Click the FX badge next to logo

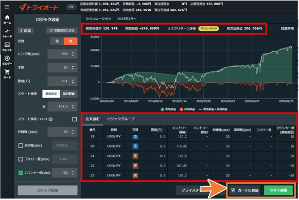[72, 7]
